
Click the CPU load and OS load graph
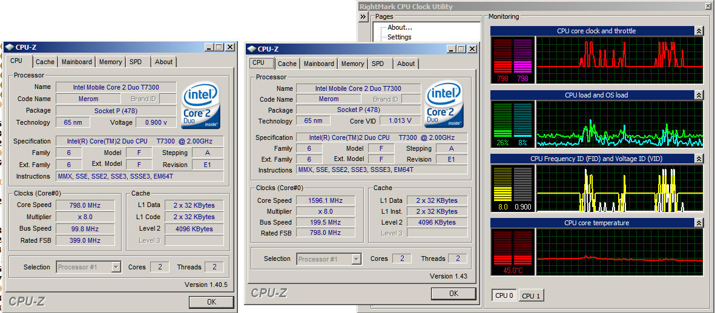(620, 124)
